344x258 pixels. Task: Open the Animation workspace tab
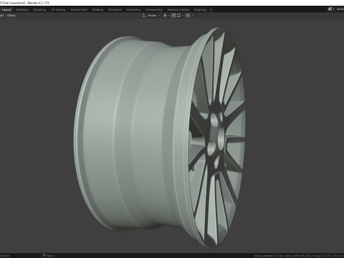tap(115, 10)
